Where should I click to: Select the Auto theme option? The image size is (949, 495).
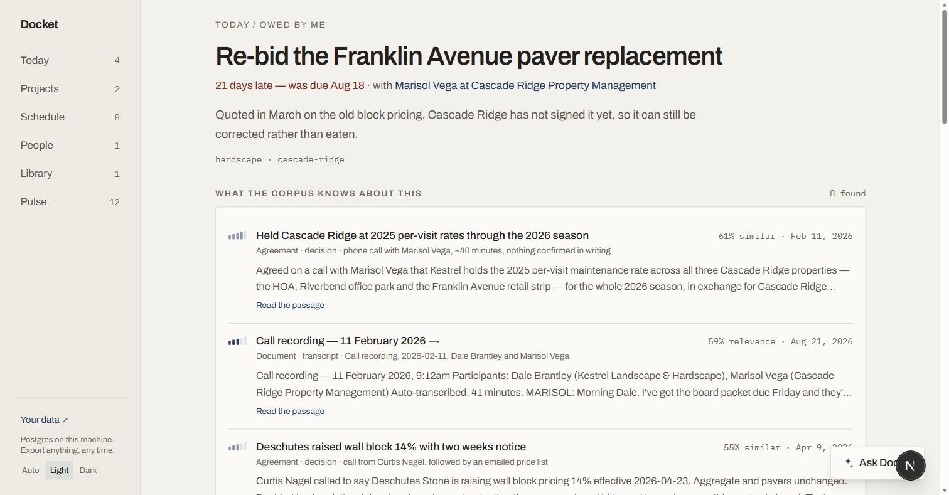point(30,471)
